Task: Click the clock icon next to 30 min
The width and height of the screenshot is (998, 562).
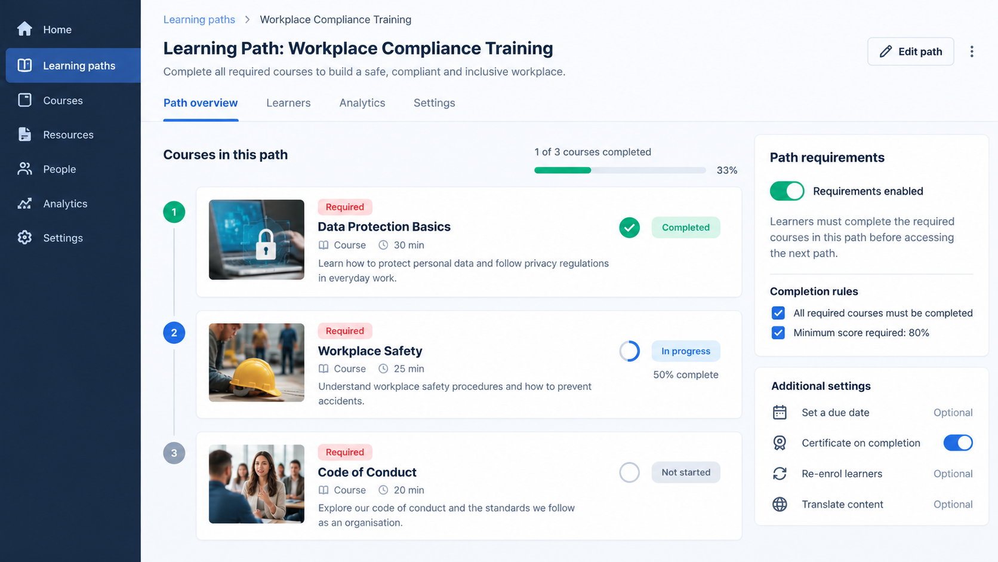Action: coord(383,245)
